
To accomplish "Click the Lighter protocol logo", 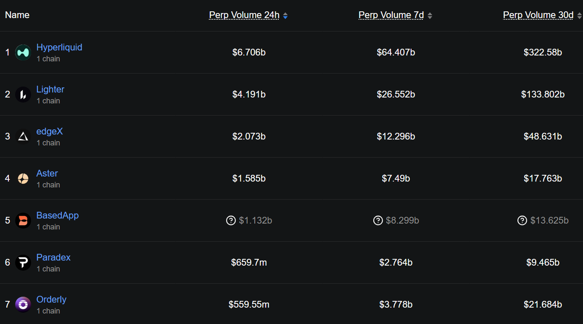I will pos(23,95).
